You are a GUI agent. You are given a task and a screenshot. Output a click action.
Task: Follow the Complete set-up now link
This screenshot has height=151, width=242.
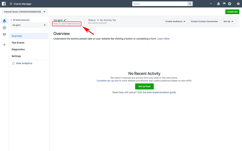point(108,81)
